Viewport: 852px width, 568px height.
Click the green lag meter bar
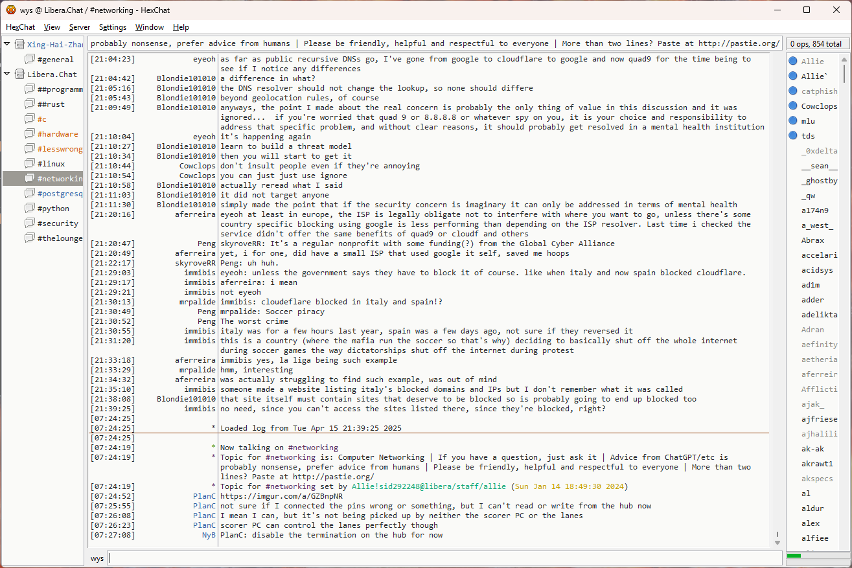[794, 556]
